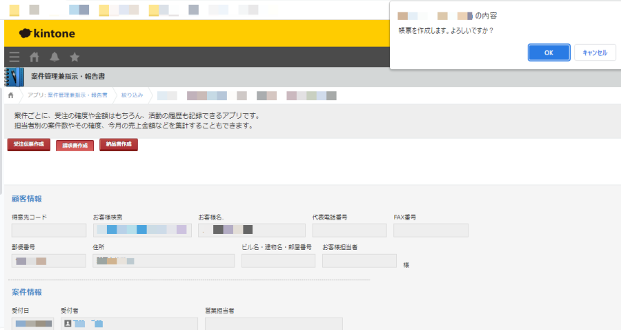The image size is (621, 330).
Task: Click the 受付日 field
Action: click(33, 324)
